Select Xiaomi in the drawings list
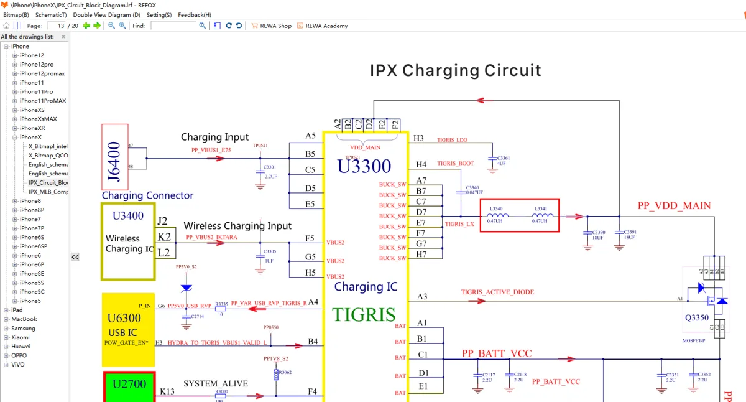 pyautogui.click(x=21, y=337)
